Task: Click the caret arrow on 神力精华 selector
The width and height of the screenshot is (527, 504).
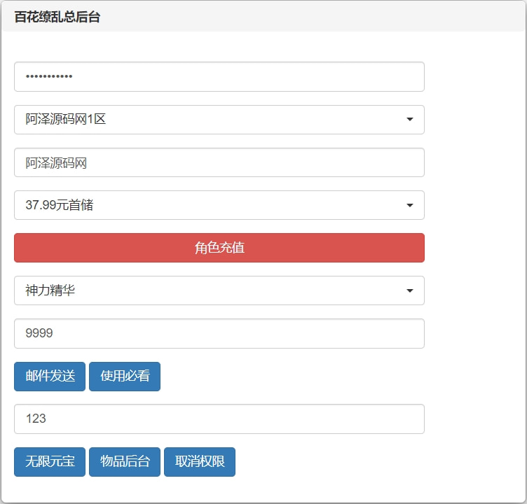Action: pyautogui.click(x=409, y=290)
